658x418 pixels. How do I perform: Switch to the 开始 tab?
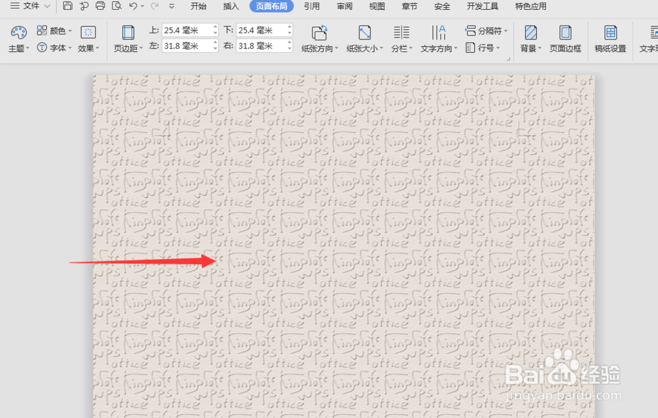198,7
